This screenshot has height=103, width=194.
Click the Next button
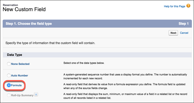pos(173,33)
